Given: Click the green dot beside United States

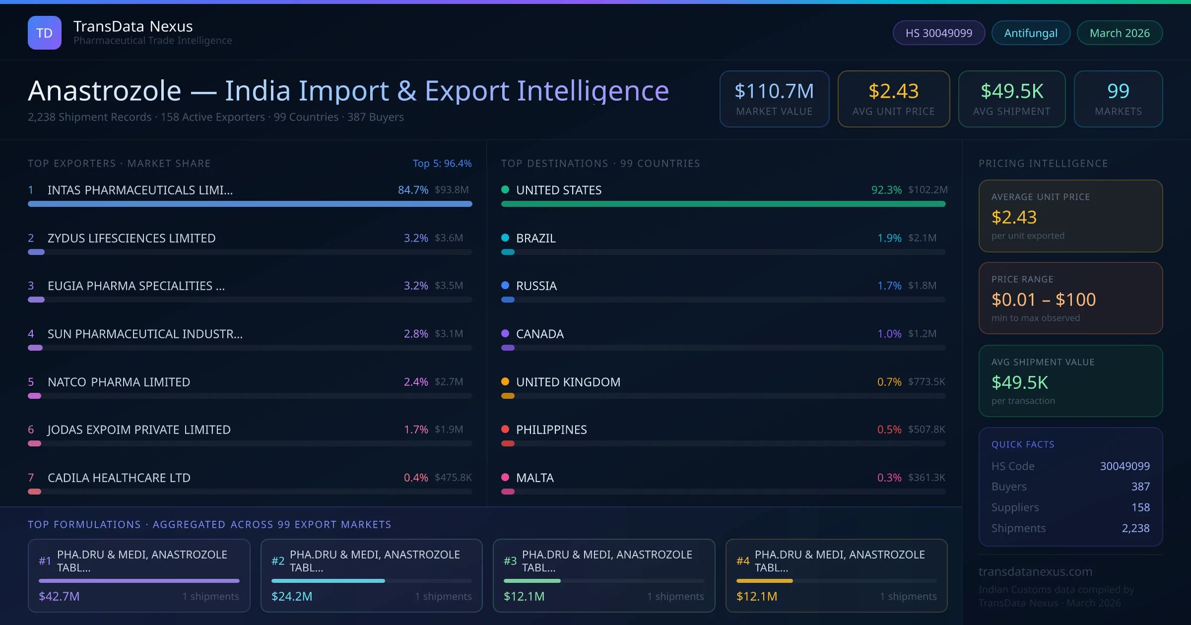Looking at the screenshot, I should coord(505,189).
